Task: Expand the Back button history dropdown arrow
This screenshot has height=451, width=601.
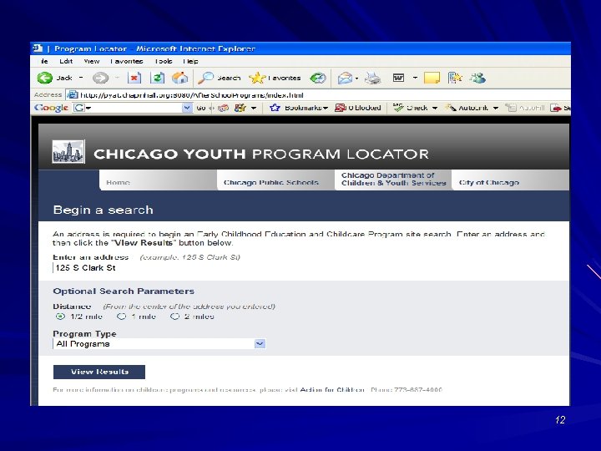Action: (81, 78)
